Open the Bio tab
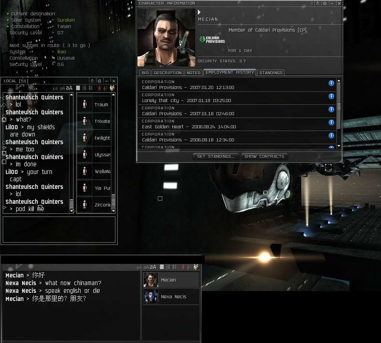The width and height of the screenshot is (381, 343). point(145,73)
